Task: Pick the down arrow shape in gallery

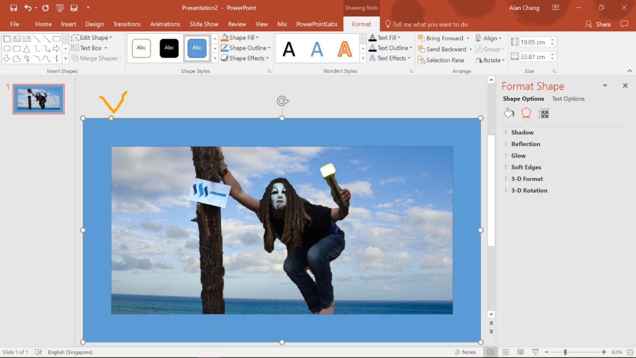Action: 7,58
